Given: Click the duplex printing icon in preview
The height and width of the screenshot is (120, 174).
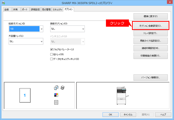Looking at the screenshot, I should [x=56, y=88].
